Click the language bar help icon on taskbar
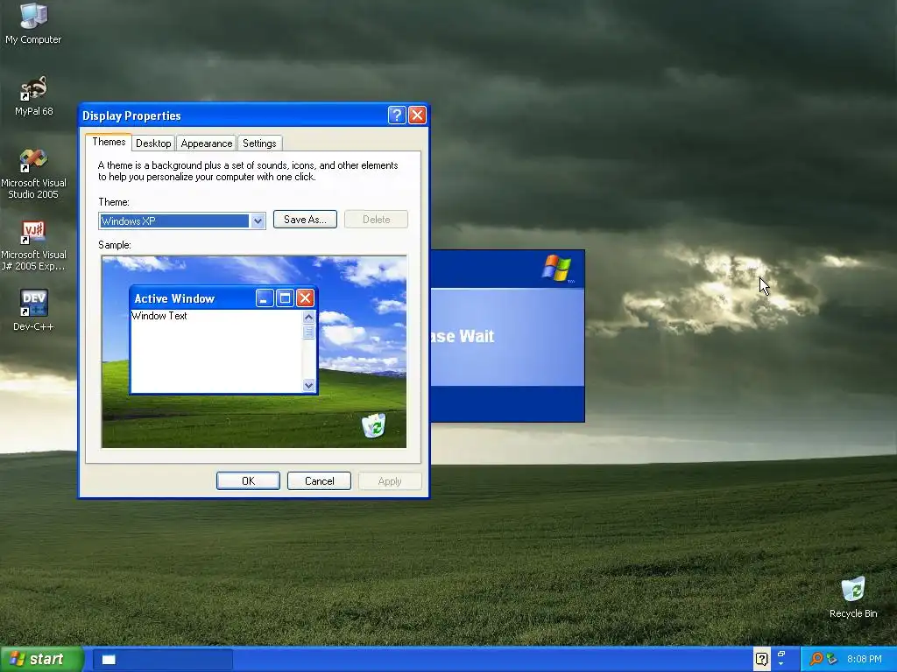897x672 pixels. tap(761, 659)
